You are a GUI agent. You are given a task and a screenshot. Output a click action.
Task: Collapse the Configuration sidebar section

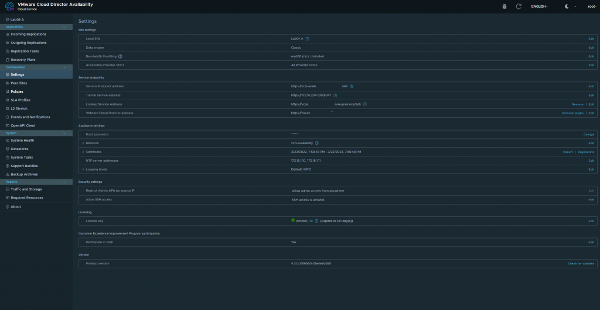pyautogui.click(x=64, y=67)
